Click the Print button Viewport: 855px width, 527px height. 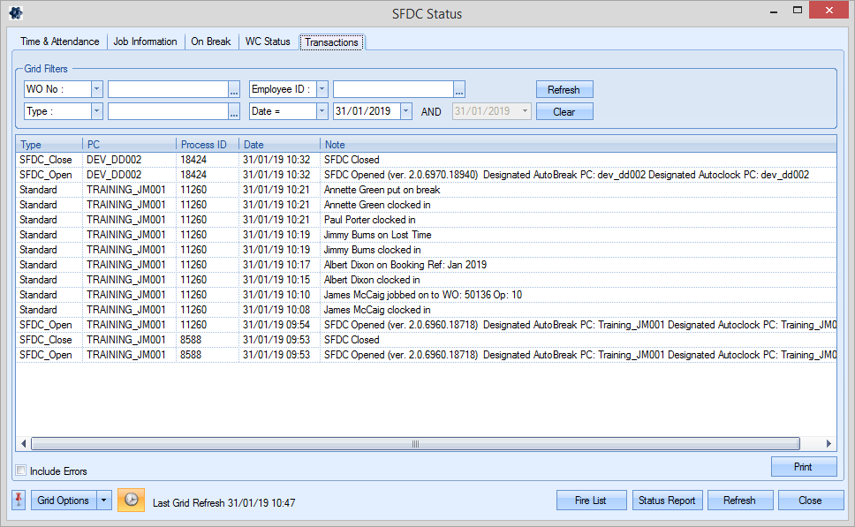(803, 467)
